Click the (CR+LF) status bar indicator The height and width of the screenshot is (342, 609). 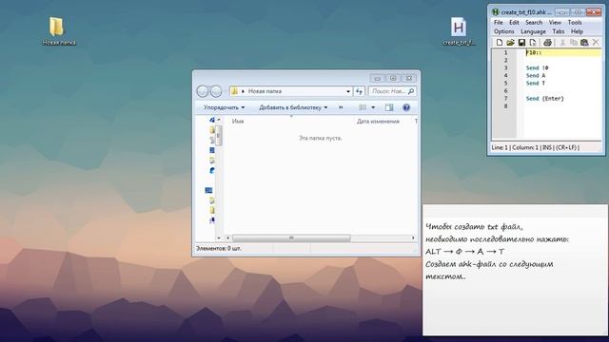566,147
